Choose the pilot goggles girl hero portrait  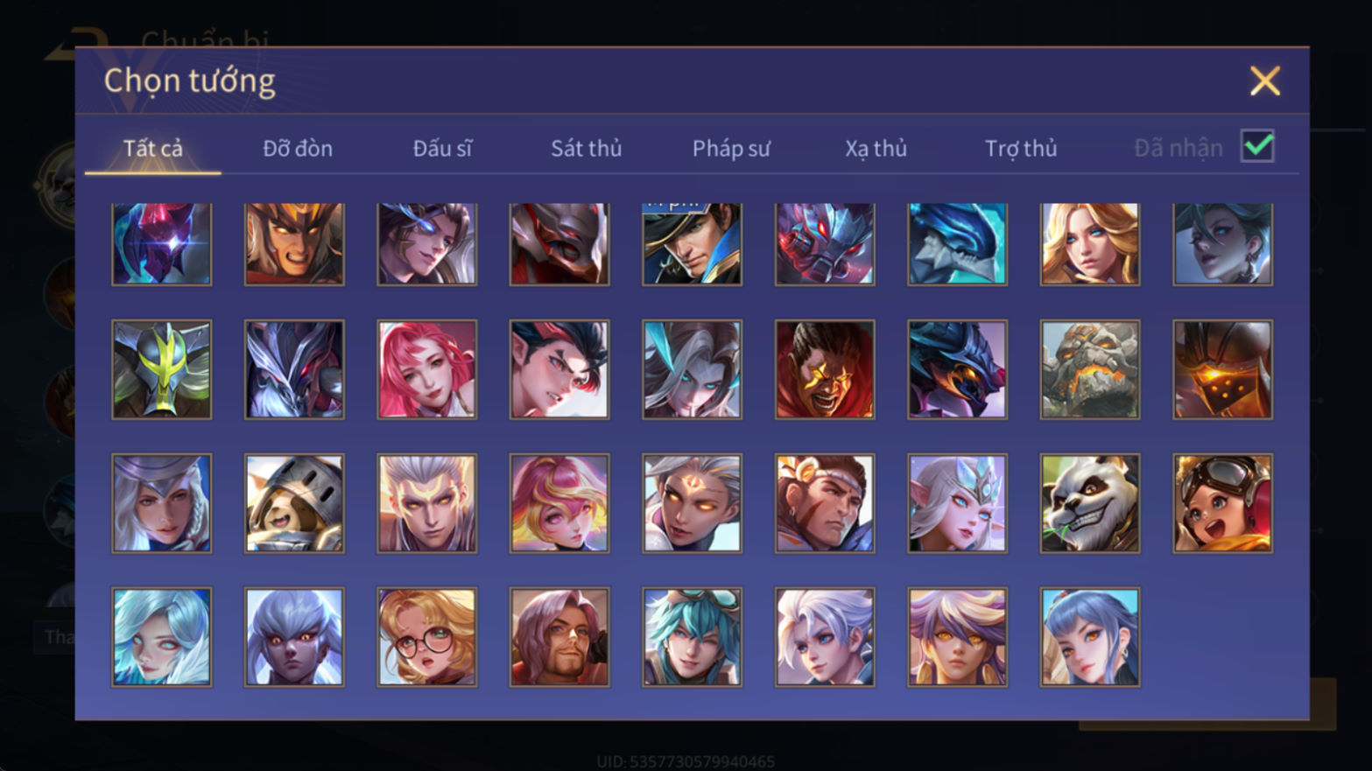point(1222,503)
